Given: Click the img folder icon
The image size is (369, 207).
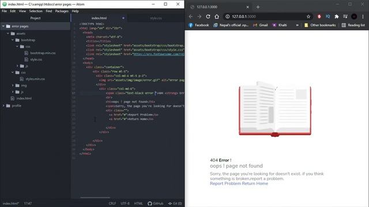Looking at the screenshot, I should click(17, 86).
